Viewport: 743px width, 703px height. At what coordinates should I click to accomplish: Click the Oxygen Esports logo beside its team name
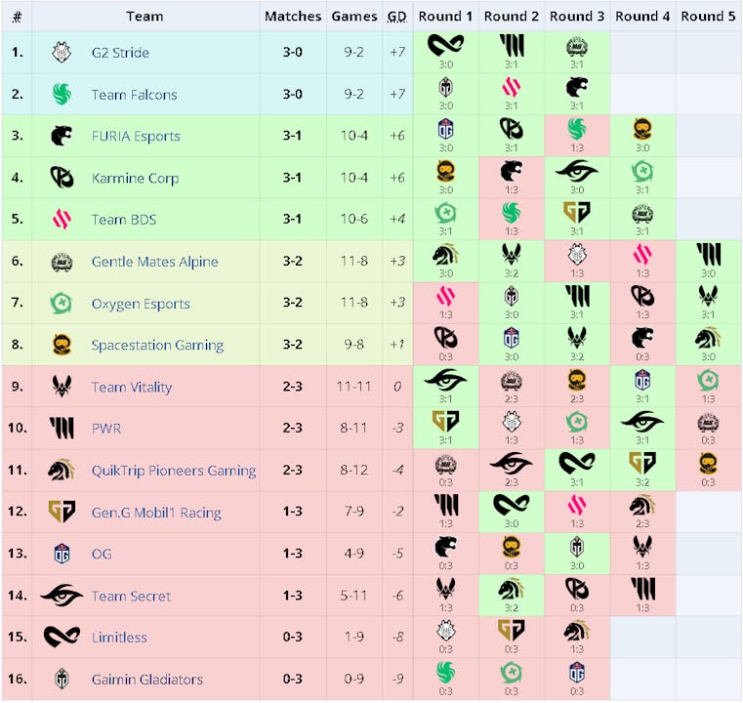(62, 304)
